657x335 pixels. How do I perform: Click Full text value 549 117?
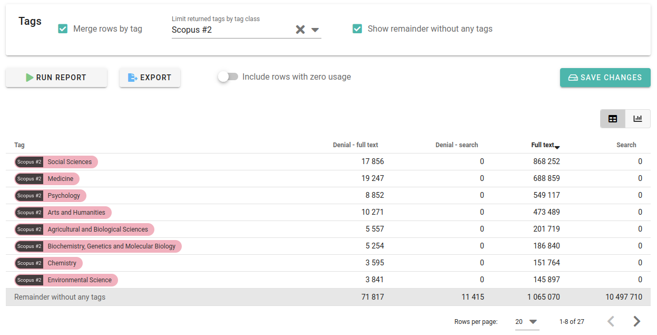pos(546,195)
